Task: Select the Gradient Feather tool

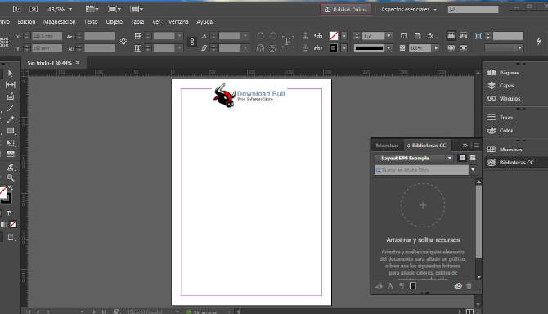Action: (x=10, y=154)
